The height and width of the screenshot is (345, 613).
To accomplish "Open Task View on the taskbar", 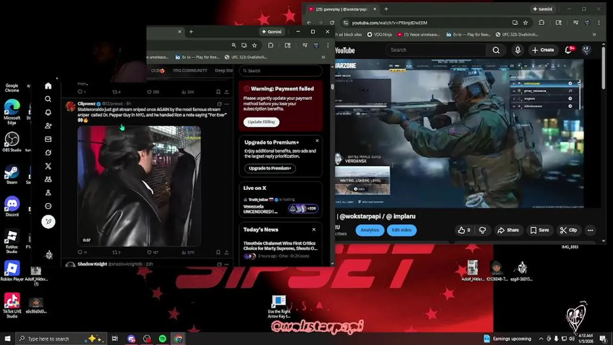I will coord(115,339).
